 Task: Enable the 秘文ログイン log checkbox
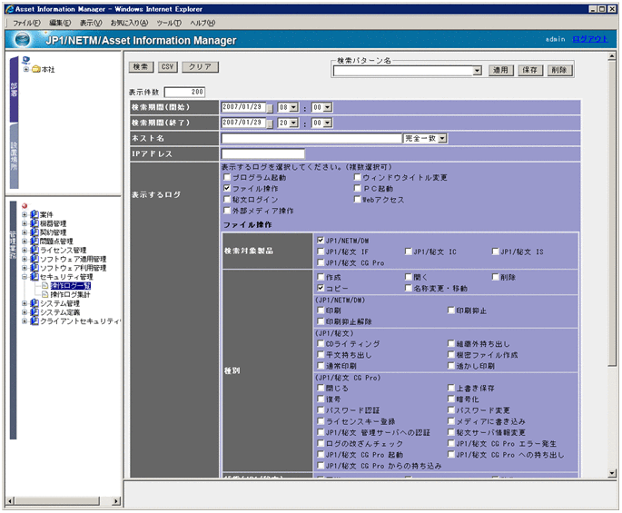(227, 199)
